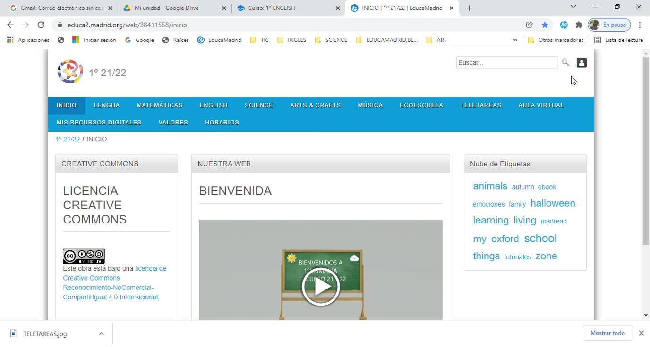Open the tab search chevron
Viewport: 650px width, 347px height.
tap(573, 7)
